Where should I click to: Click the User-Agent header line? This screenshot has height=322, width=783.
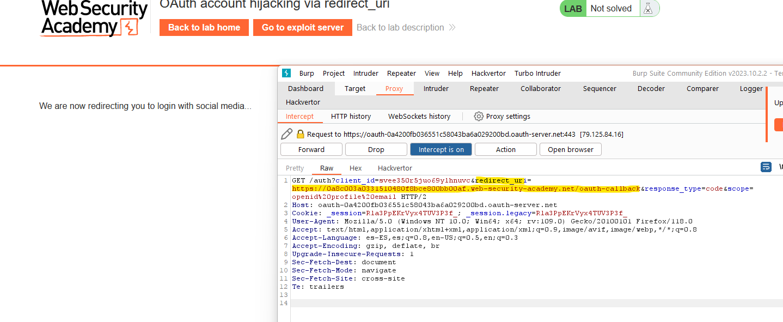492,221
